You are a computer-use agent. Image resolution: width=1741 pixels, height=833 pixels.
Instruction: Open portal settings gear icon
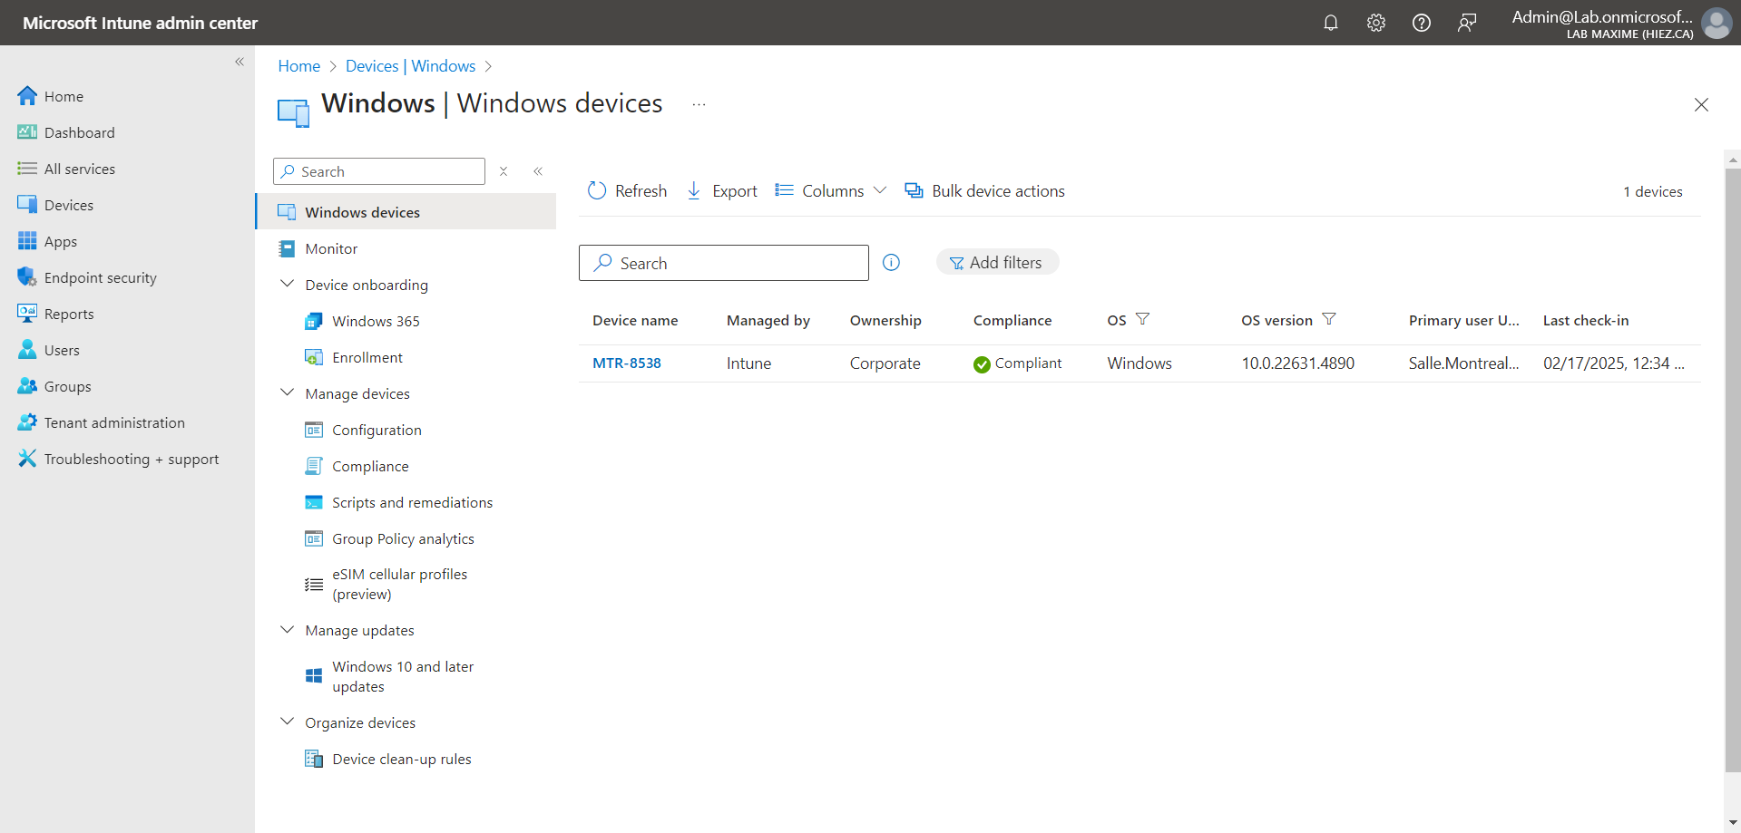click(x=1375, y=23)
